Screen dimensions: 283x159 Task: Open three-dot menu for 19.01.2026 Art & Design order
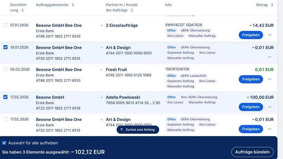270,57
